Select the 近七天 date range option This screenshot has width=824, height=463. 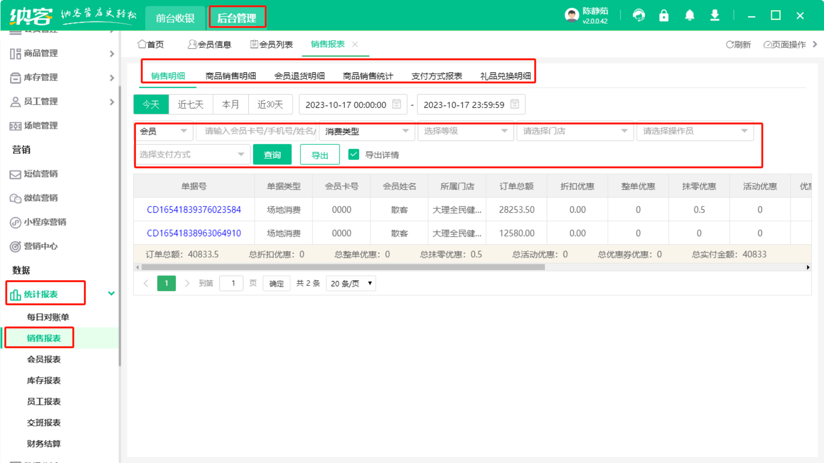(x=190, y=105)
